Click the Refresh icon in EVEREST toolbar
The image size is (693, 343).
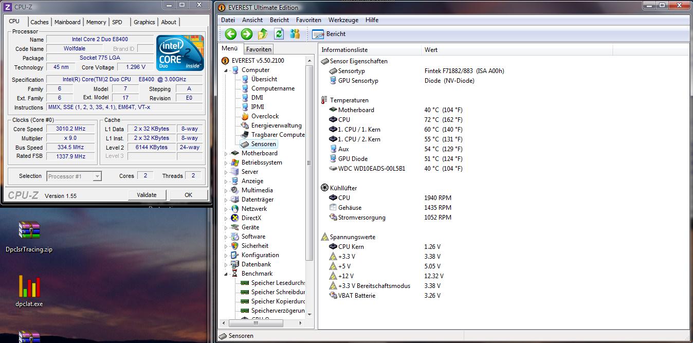click(x=279, y=34)
